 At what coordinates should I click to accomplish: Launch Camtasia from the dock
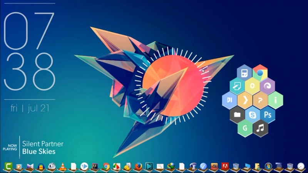pyautogui.click(x=8, y=166)
